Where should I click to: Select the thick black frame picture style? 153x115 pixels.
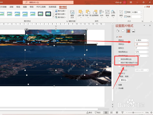tap(48, 14)
